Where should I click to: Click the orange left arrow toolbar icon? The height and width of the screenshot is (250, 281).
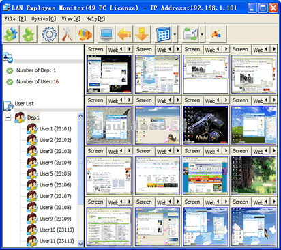point(124,34)
